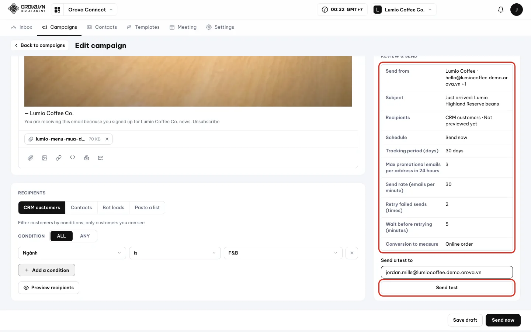Open the F&B value dropdown
Viewport: 531px width, 332px height.
click(x=283, y=253)
